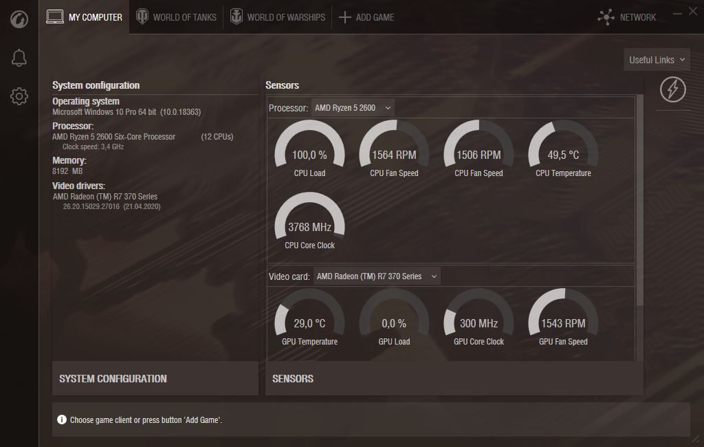This screenshot has width=704, height=447.
Task: Click the 1506 RPM CPU Fan Speed gauge
Action: 478,149
